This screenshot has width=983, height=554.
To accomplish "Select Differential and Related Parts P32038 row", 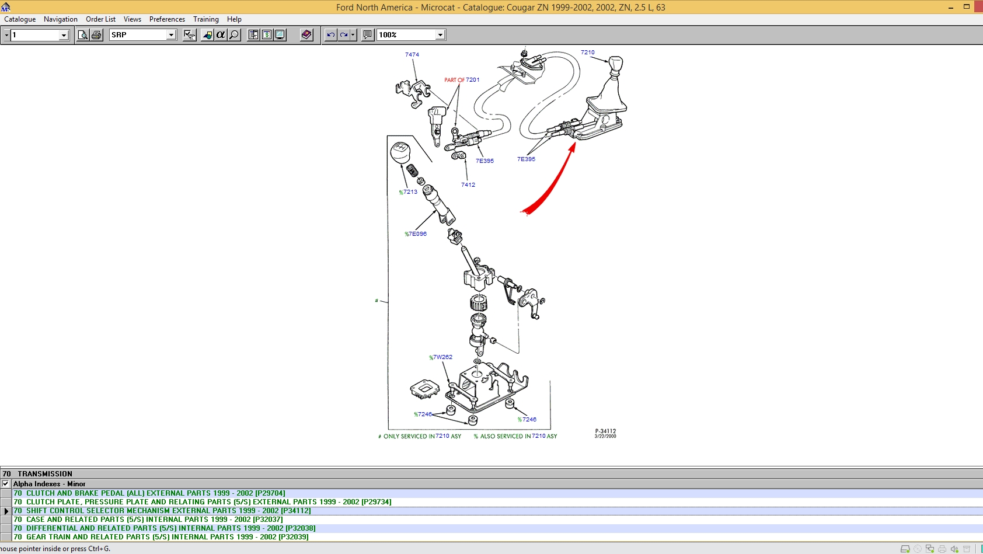I will point(497,528).
